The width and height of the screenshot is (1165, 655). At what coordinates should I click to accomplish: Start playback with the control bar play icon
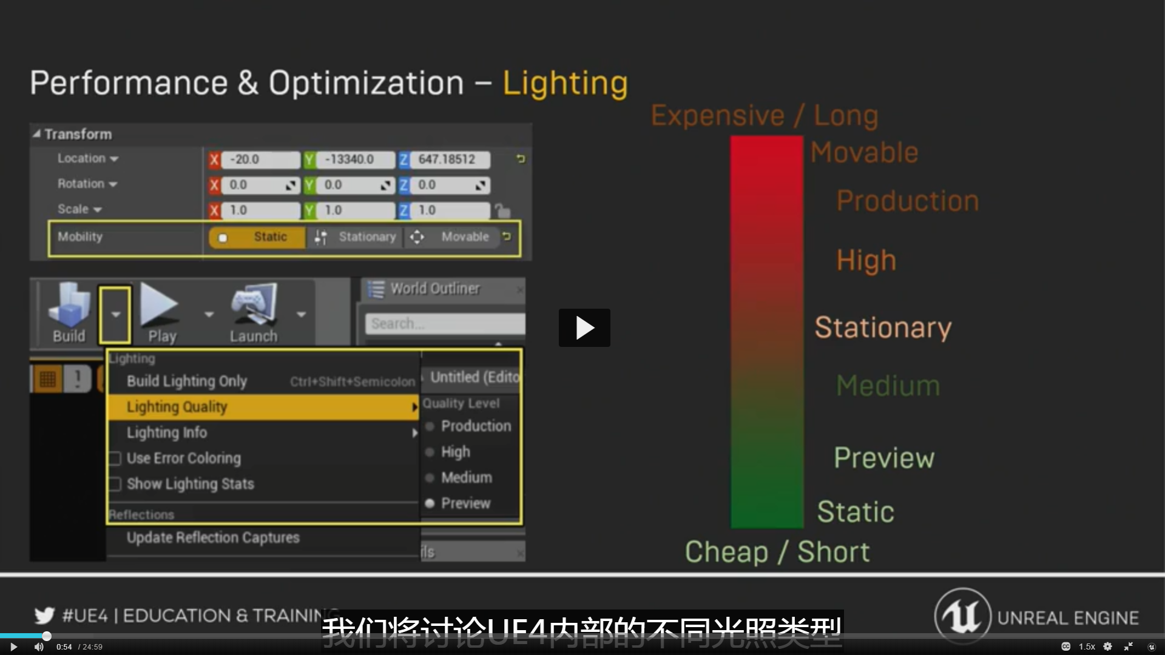13,647
